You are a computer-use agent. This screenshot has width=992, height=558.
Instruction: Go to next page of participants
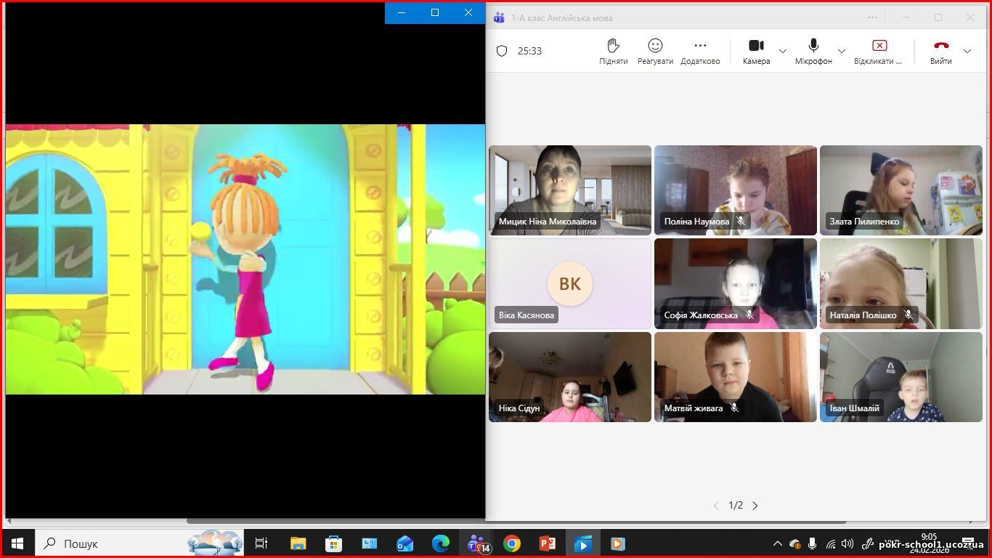click(x=755, y=506)
